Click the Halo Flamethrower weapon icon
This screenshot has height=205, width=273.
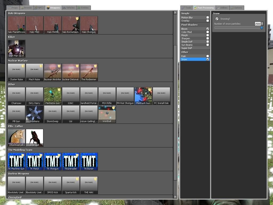17,25
